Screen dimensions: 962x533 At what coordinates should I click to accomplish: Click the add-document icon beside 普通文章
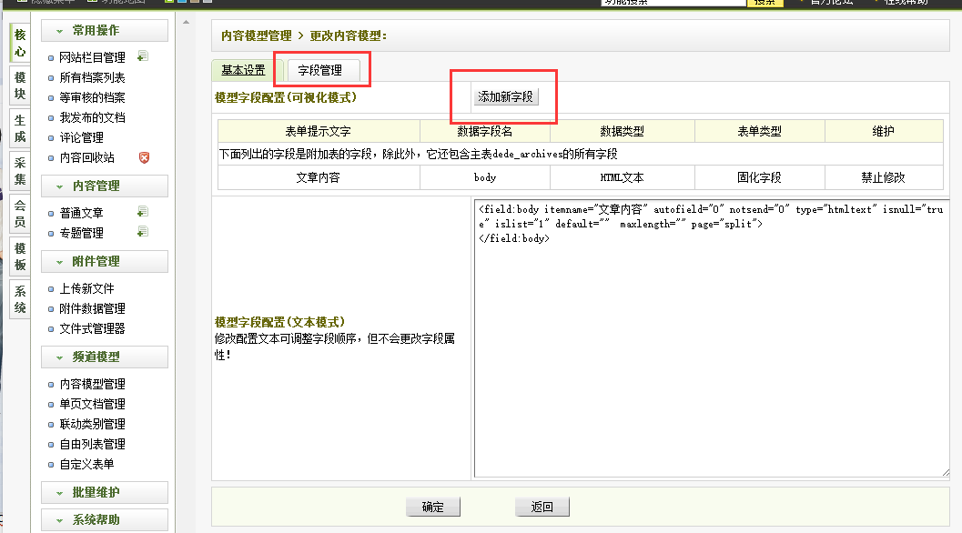click(142, 212)
